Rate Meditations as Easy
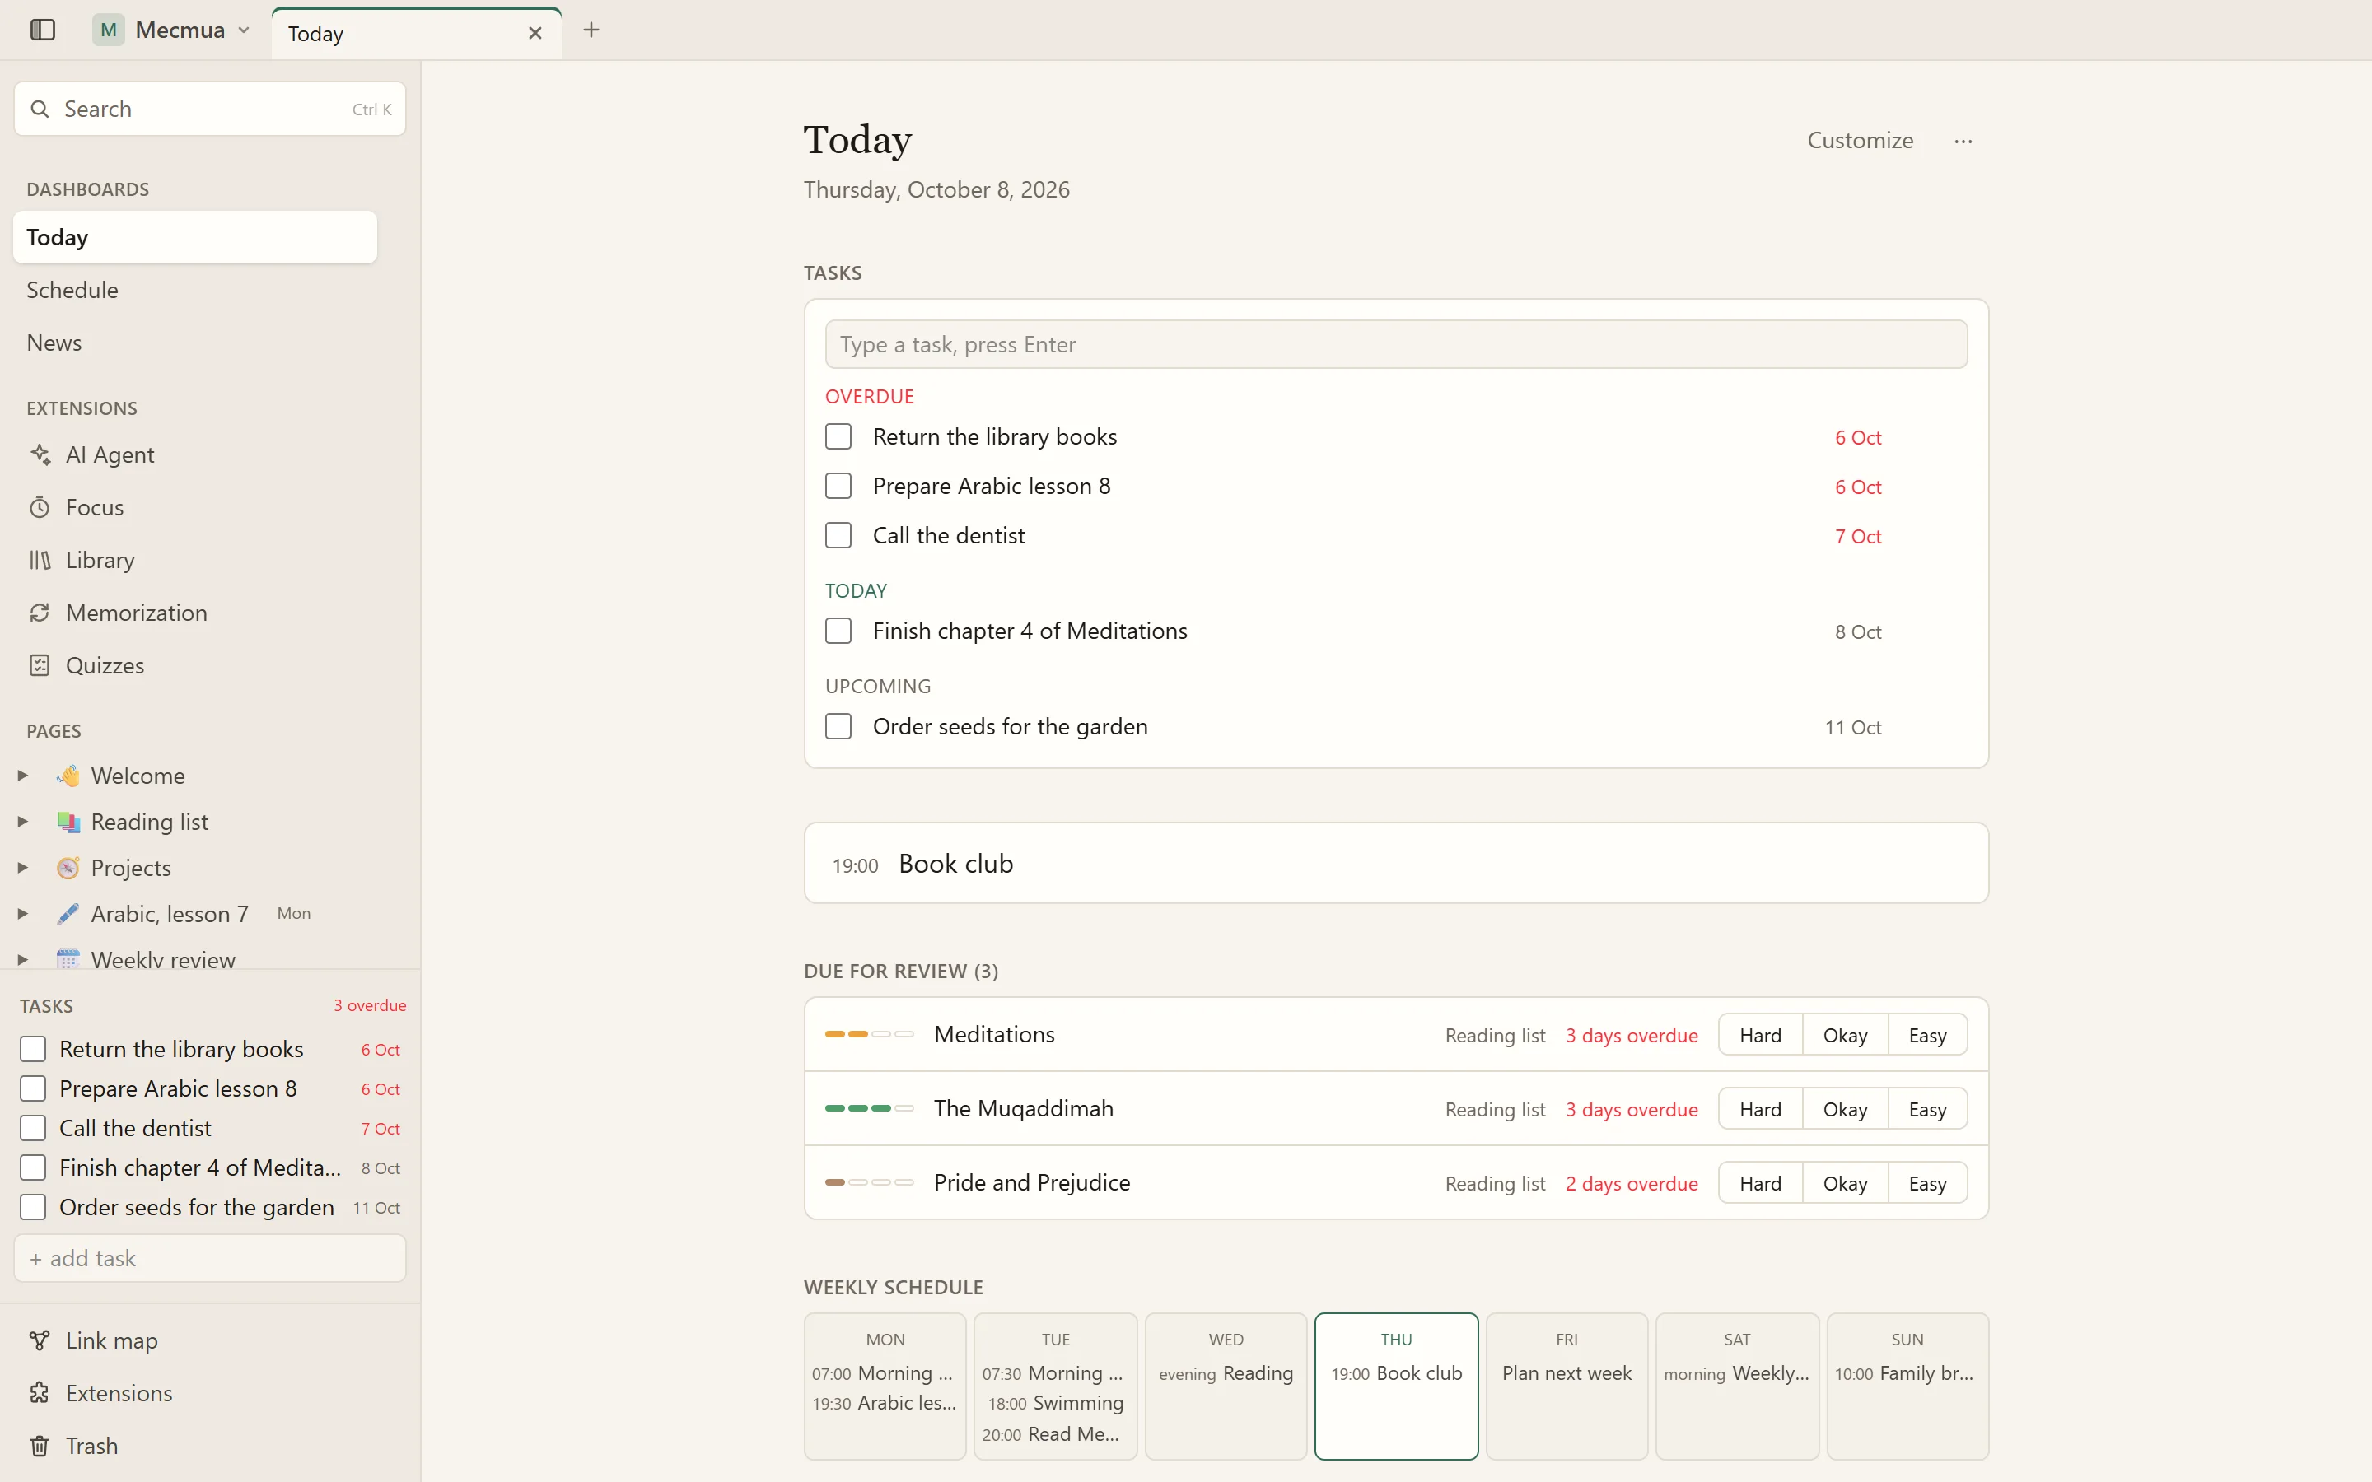 1927,1035
